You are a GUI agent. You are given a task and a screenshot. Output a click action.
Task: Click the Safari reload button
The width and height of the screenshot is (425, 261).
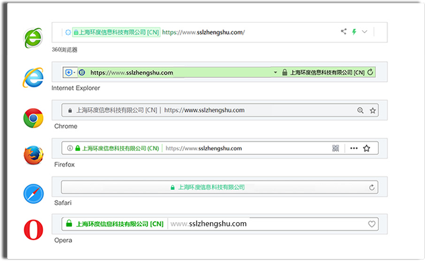pos(372,187)
